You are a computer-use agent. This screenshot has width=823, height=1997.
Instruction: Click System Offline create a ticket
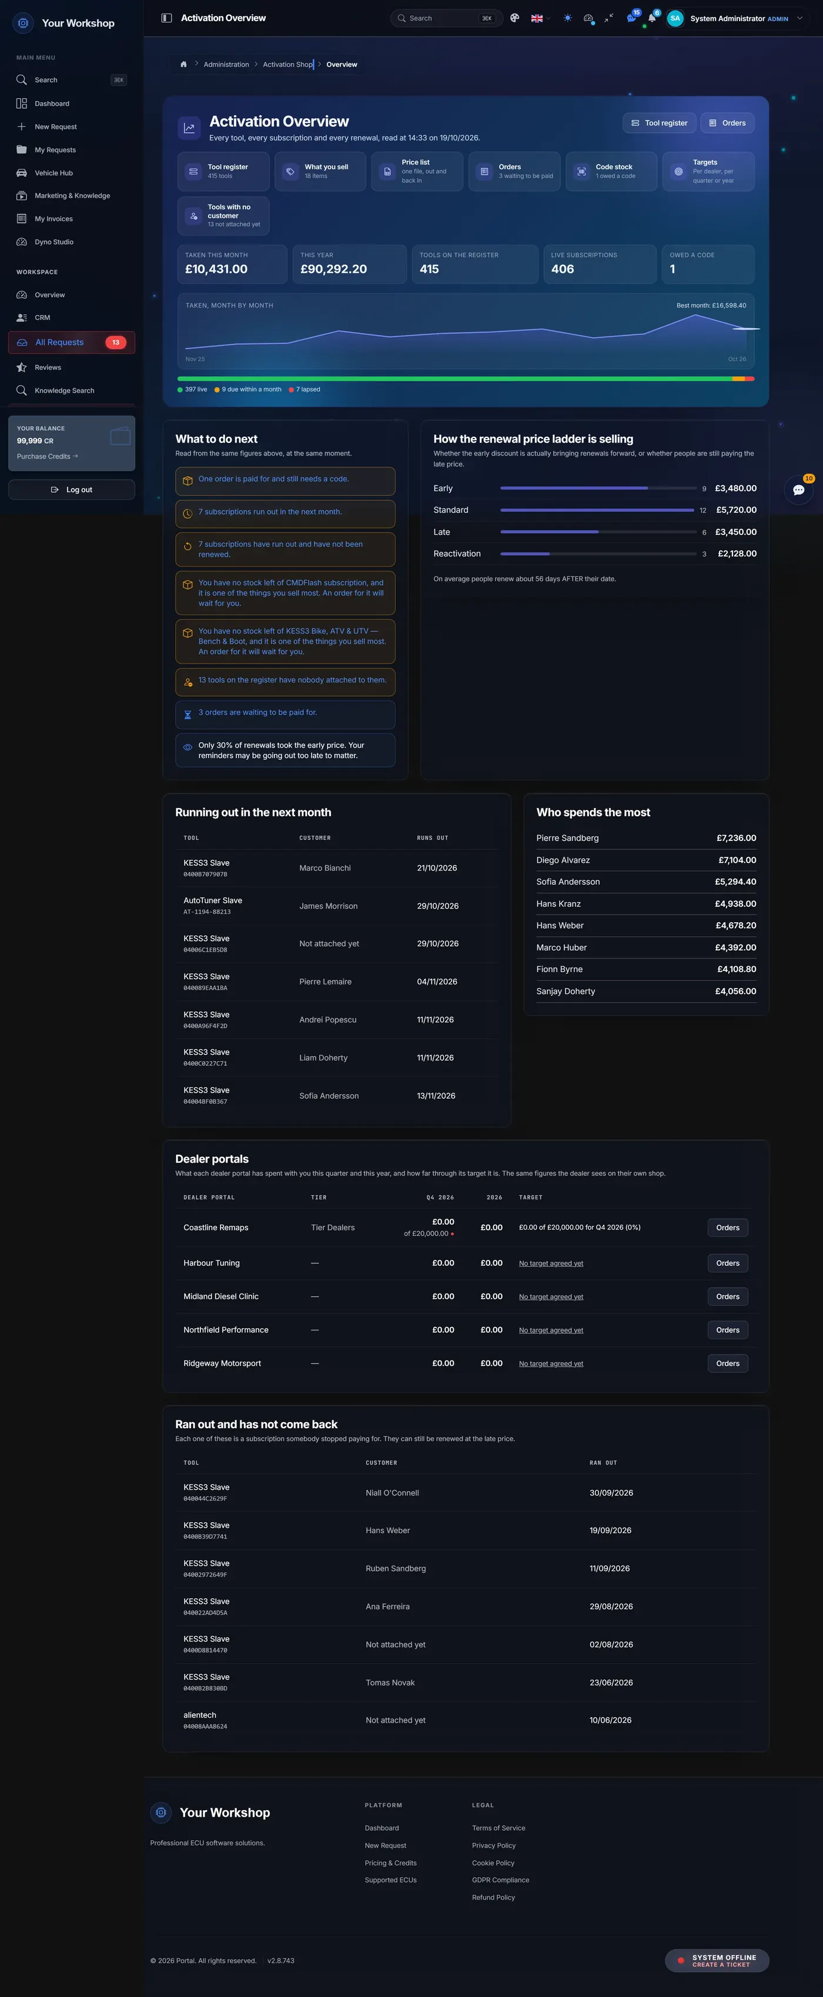(x=717, y=1961)
